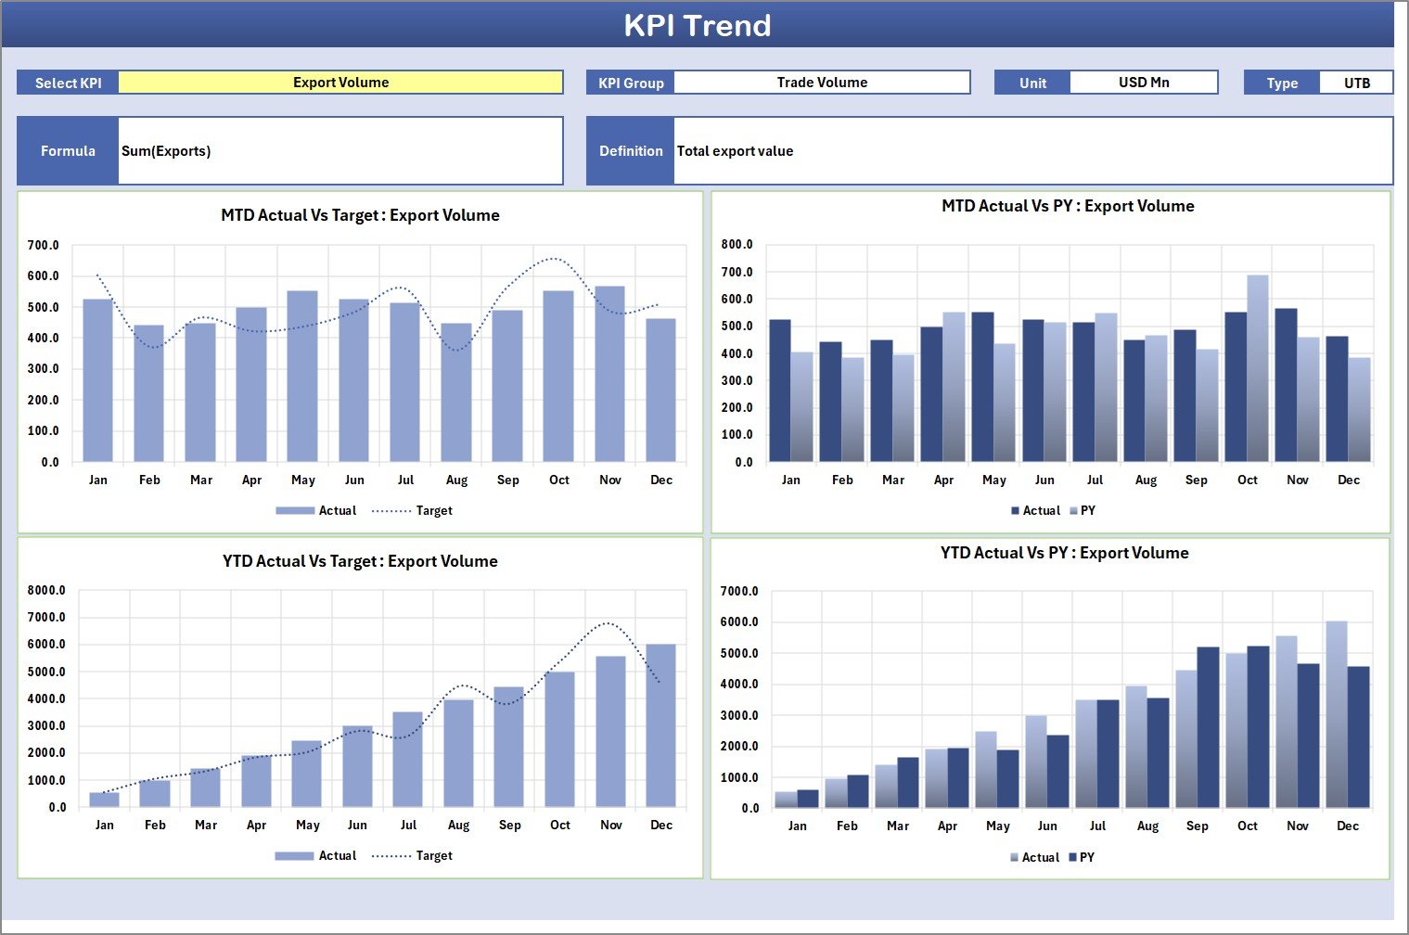Select the MTD Actual Vs Target chart title
This screenshot has width=1409, height=935.
click(360, 215)
